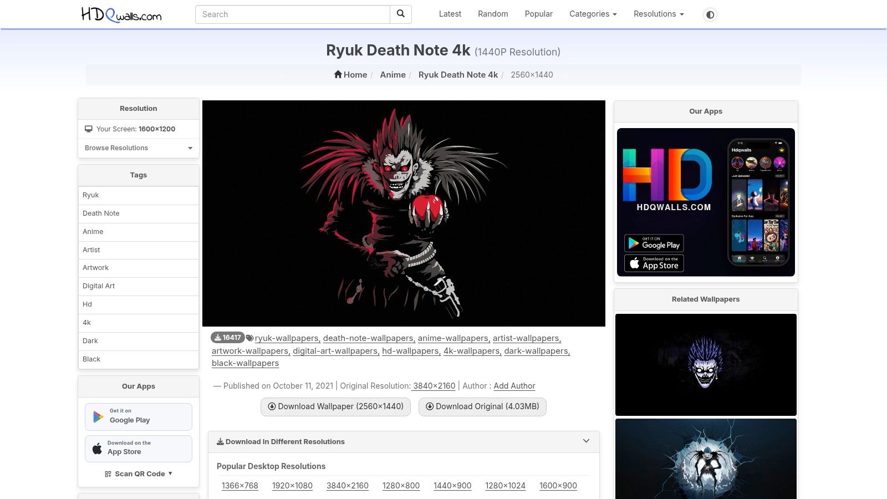This screenshot has height=499, width=887.
Task: Choose the 3840×2160 desktop resolution
Action: [x=348, y=486]
